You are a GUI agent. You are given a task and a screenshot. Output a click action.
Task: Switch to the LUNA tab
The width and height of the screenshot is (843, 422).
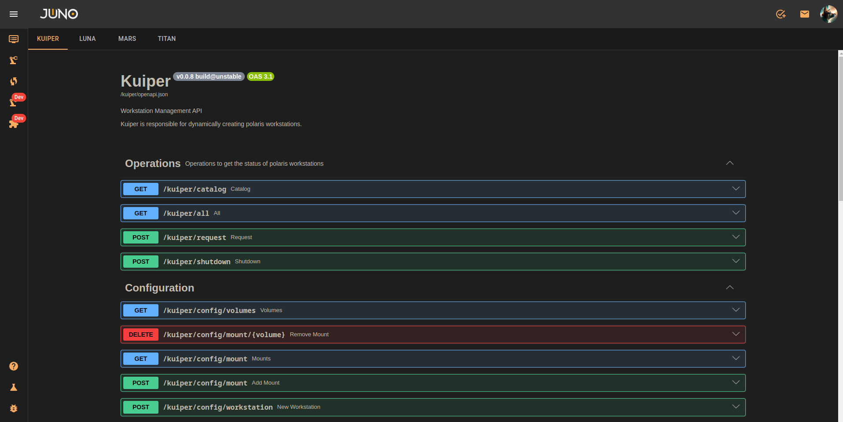[87, 39]
